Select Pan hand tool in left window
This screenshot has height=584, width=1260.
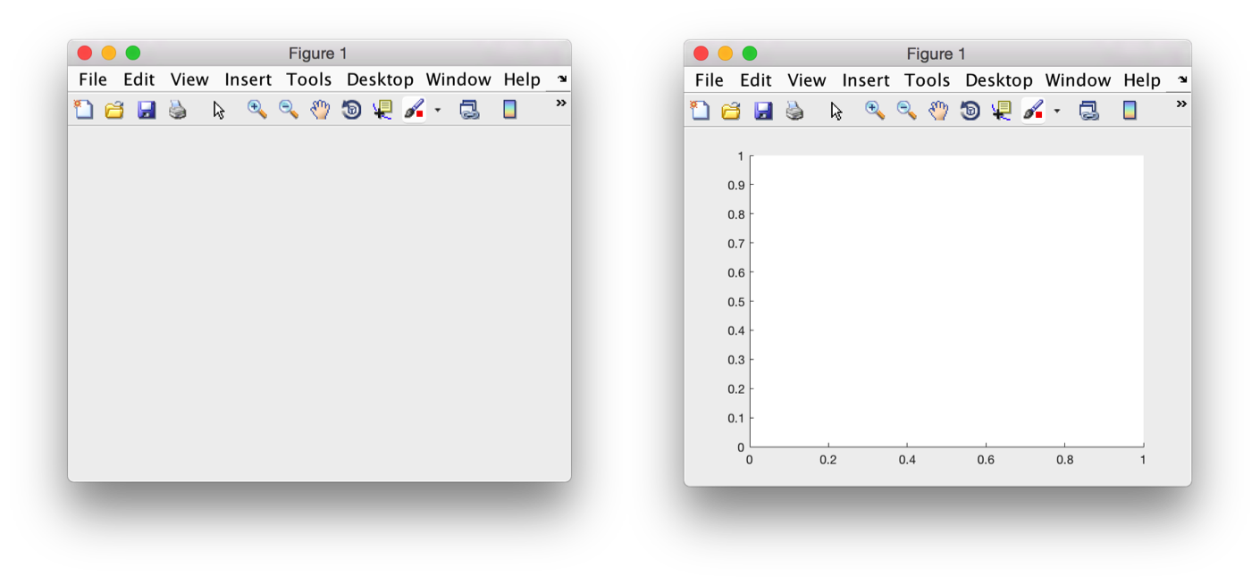click(320, 110)
